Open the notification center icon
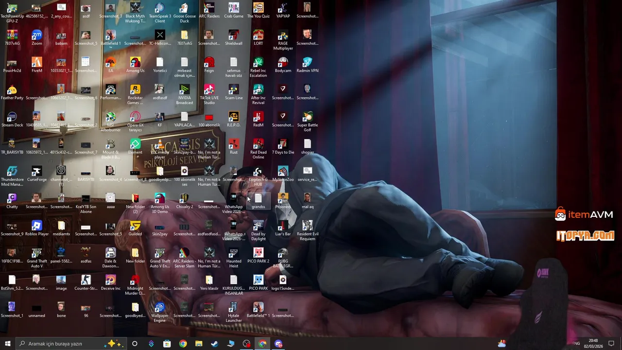The width and height of the screenshot is (622, 350). (x=611, y=344)
